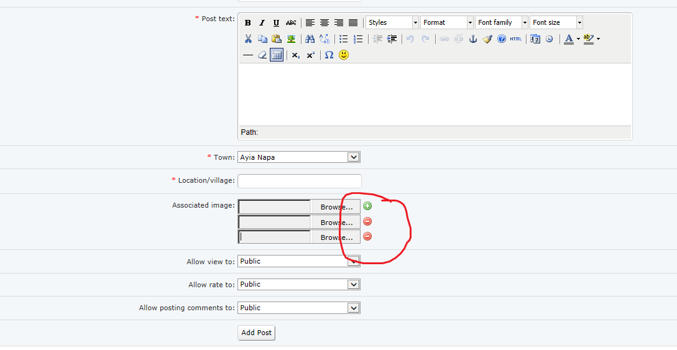Open find with the binoculars icon
Image resolution: width=677 pixels, height=350 pixels.
[310, 39]
